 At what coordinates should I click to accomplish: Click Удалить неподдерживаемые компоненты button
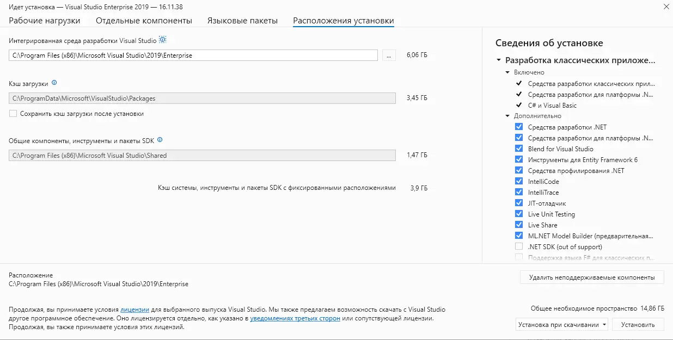[591, 277]
